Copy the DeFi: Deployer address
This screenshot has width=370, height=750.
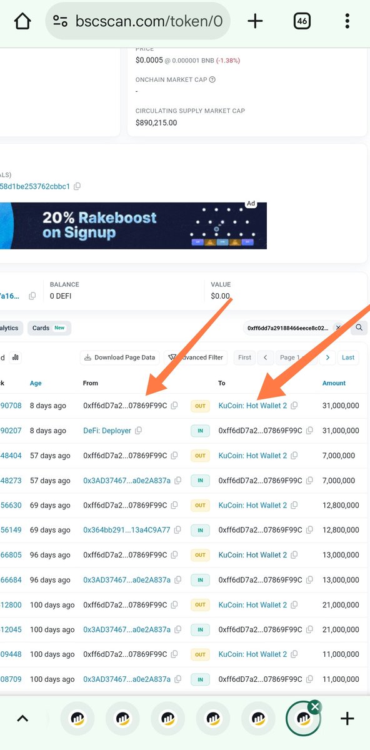[138, 431]
